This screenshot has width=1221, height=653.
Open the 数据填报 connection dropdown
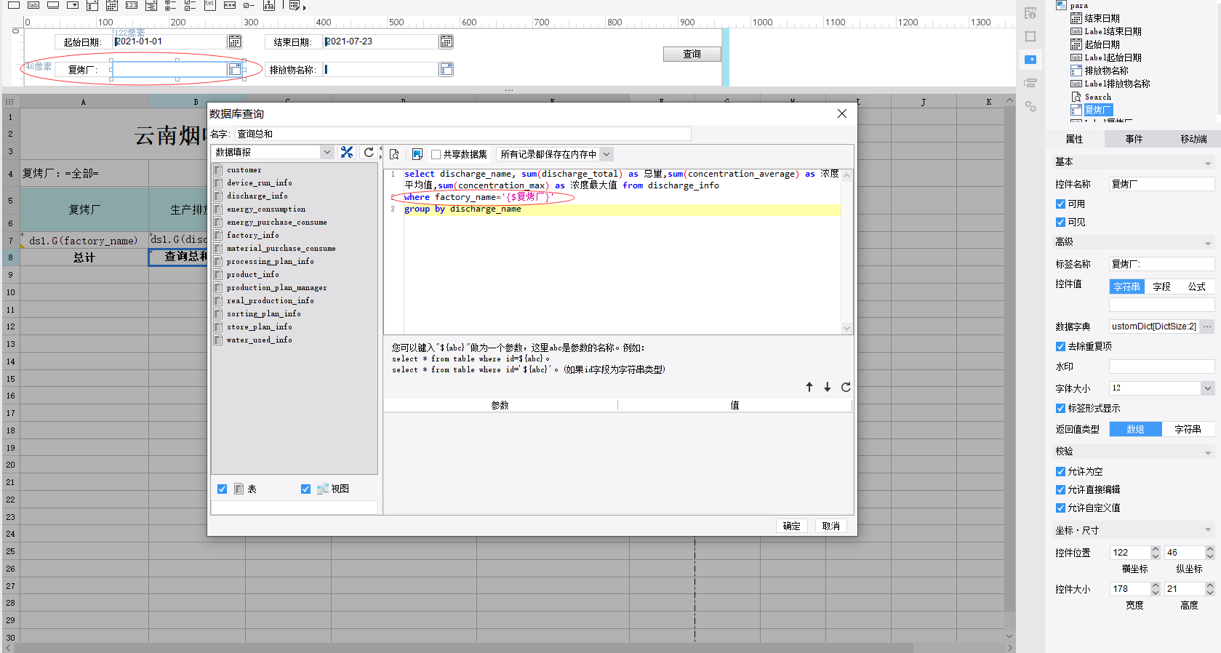[327, 152]
